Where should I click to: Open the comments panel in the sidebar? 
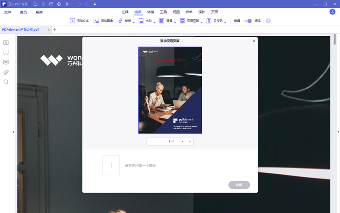coord(6,62)
